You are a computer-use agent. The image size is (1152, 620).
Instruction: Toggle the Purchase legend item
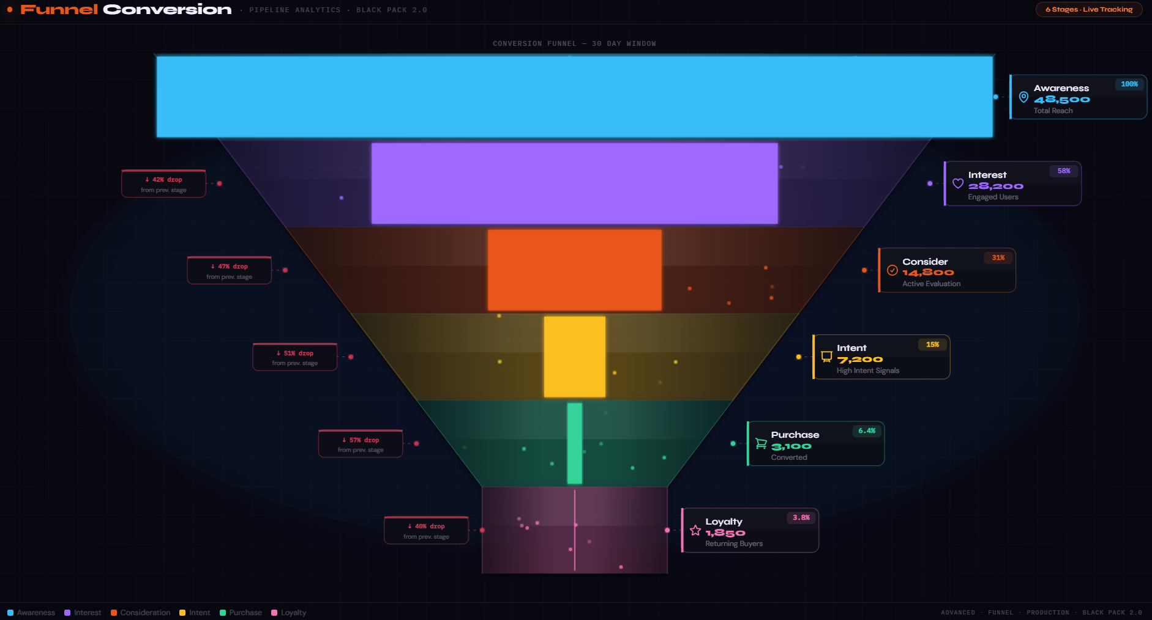[241, 612]
